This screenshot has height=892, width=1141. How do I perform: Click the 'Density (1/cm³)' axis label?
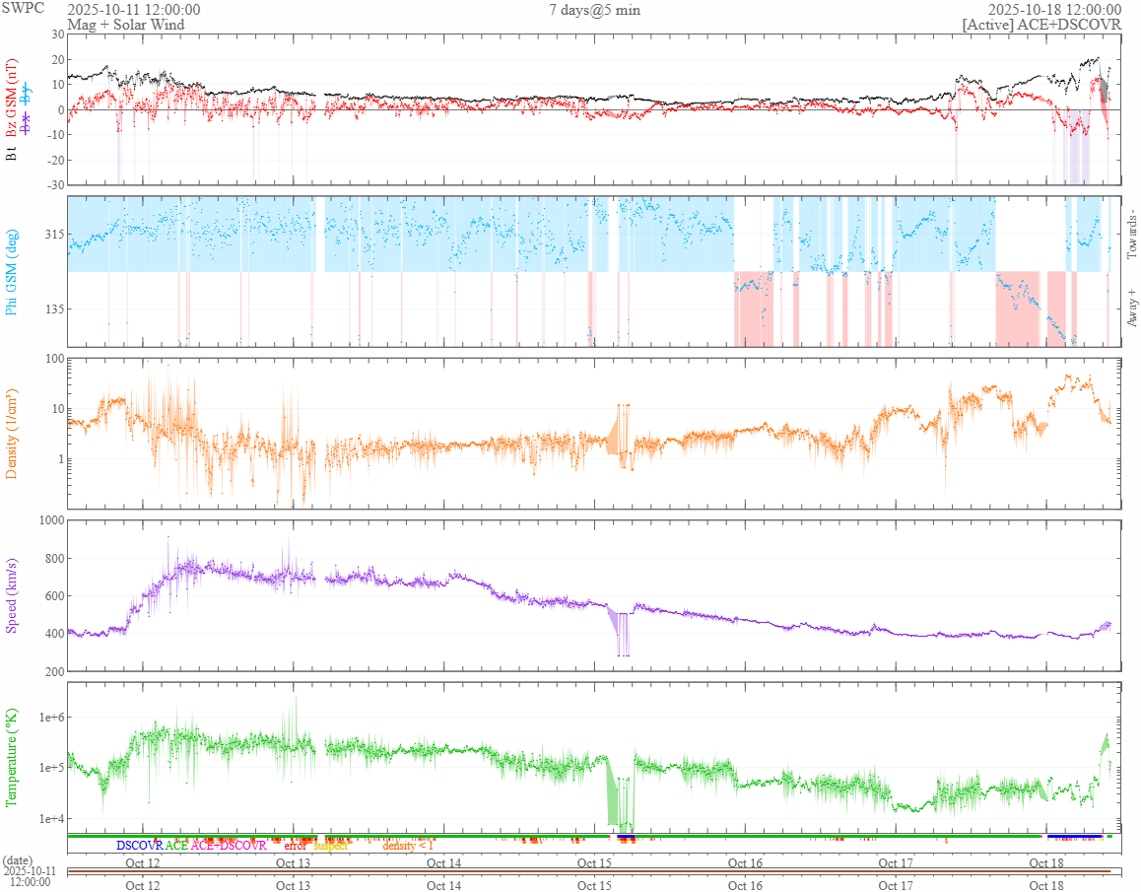(x=11, y=434)
